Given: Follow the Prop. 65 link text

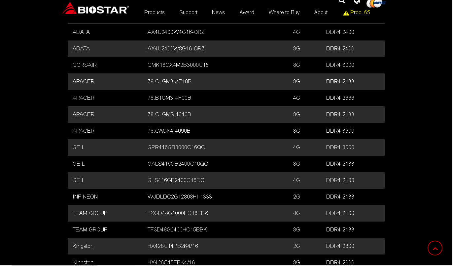Looking at the screenshot, I should pos(360,12).
